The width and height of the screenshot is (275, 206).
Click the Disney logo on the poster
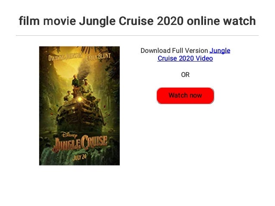[69, 135]
